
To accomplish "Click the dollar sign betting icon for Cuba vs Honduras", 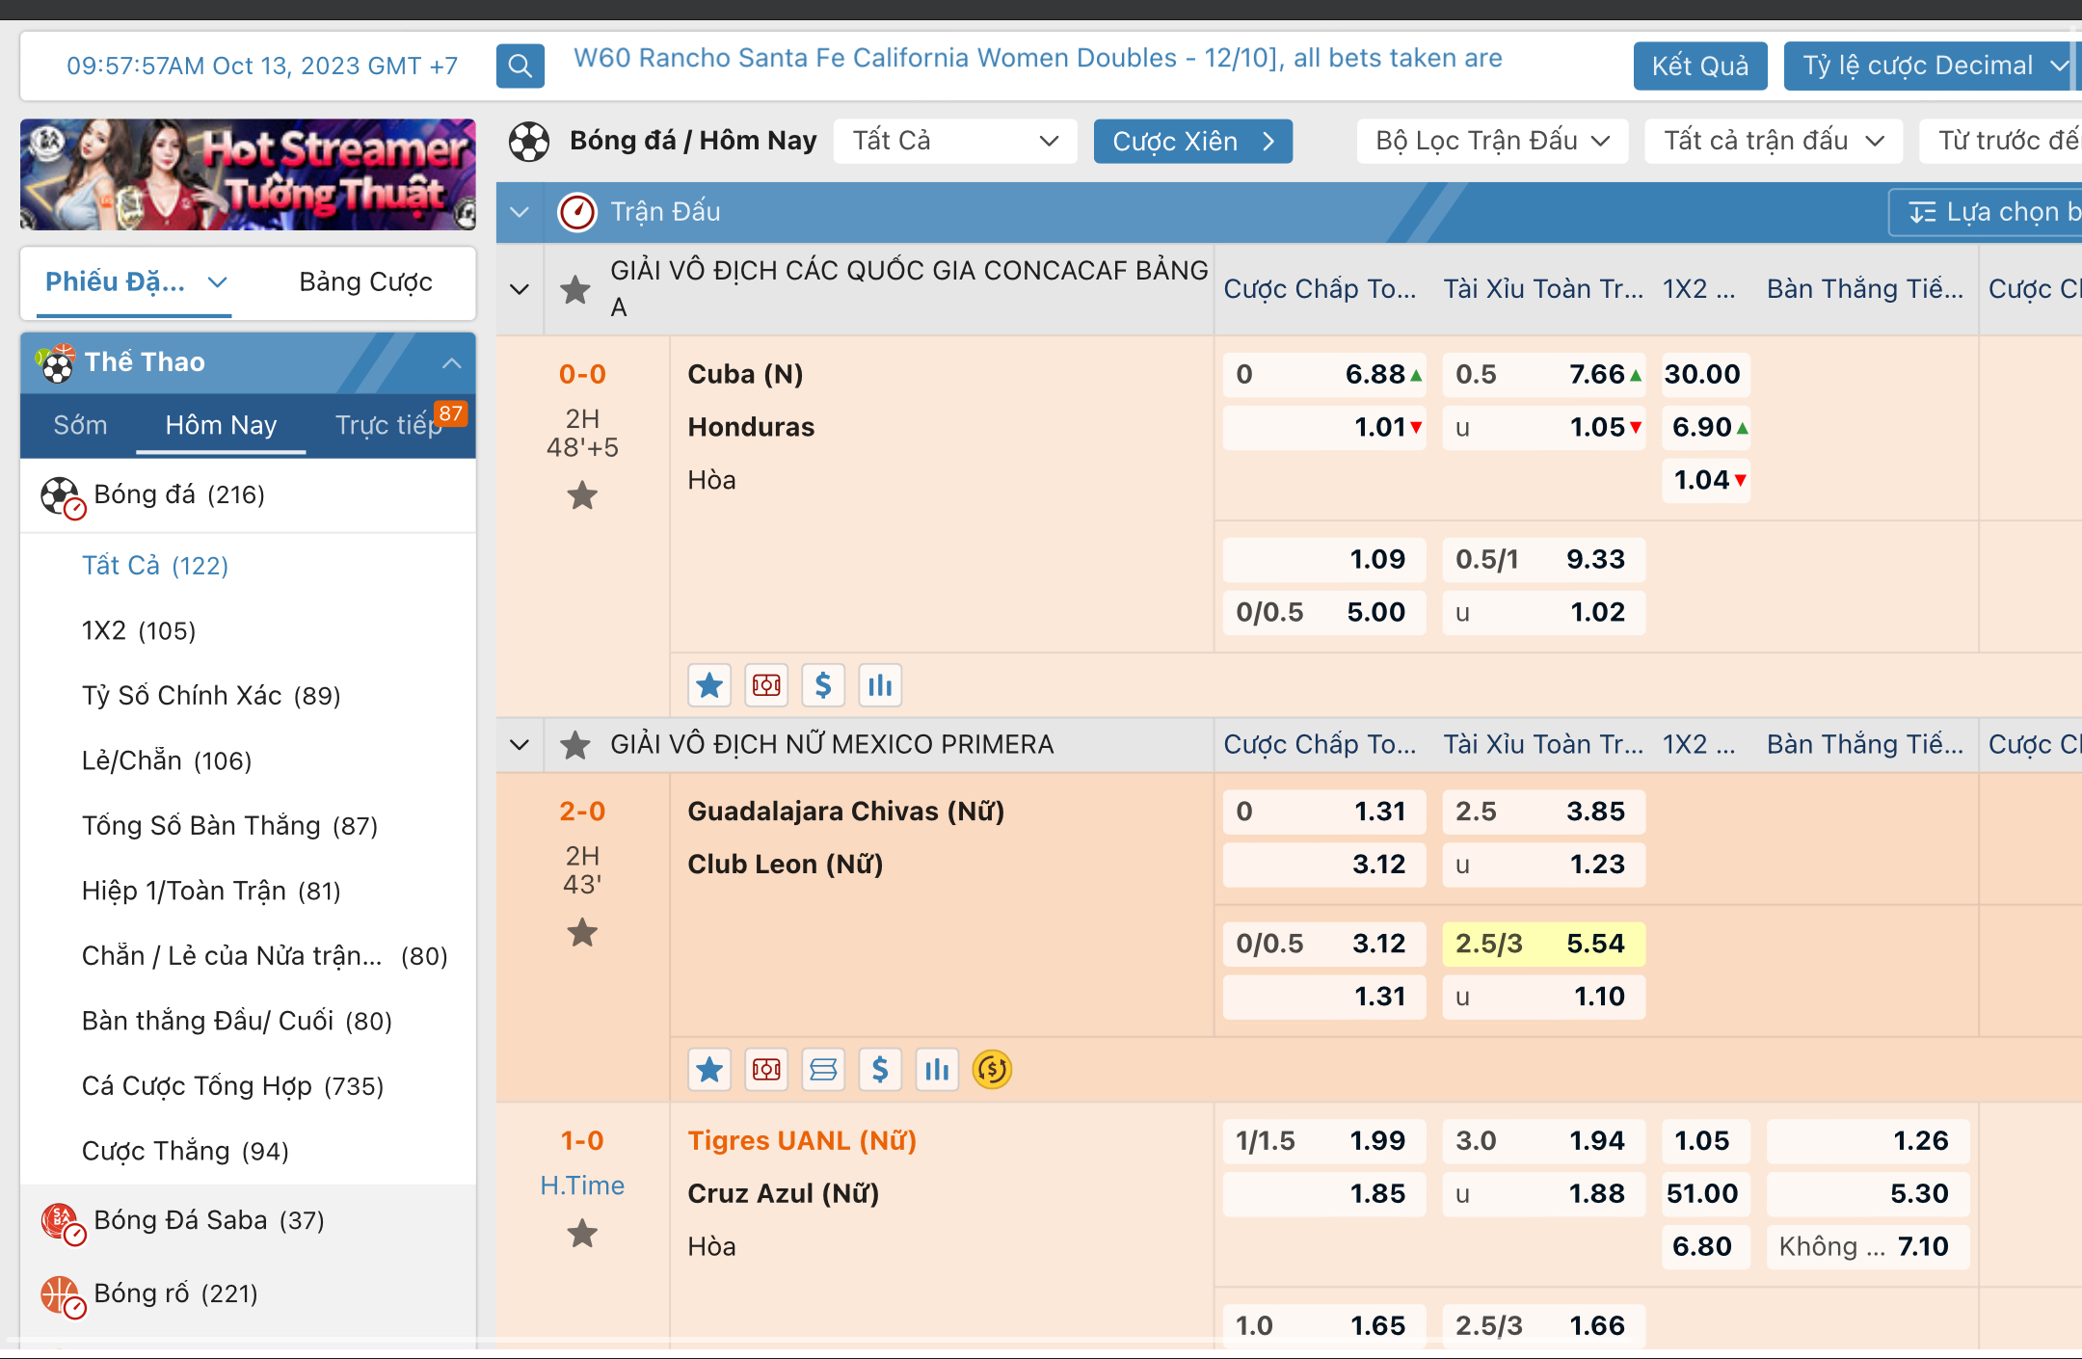I will (821, 685).
